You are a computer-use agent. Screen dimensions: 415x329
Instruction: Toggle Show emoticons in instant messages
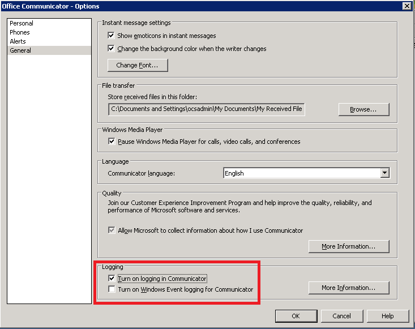coord(111,35)
